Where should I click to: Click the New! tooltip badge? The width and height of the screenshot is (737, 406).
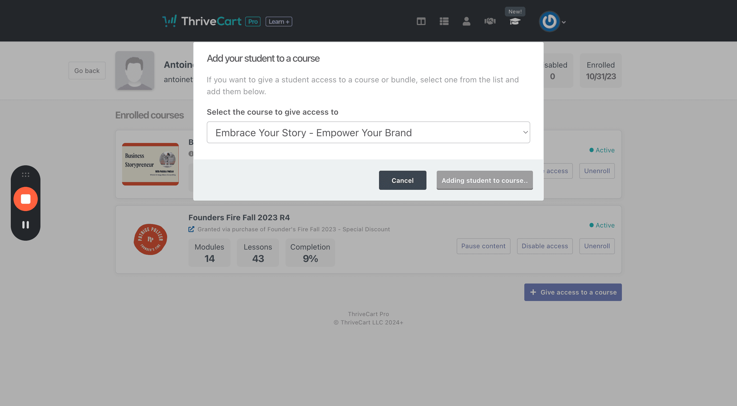(x=515, y=12)
